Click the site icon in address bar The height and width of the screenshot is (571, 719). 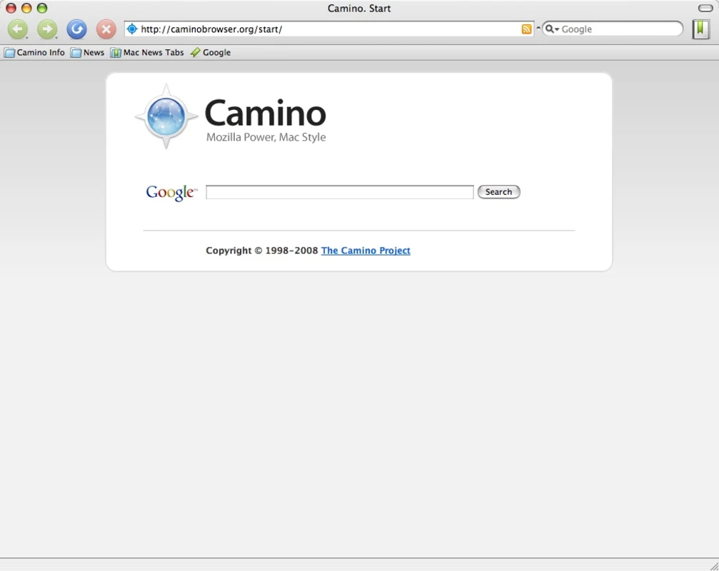pos(132,29)
